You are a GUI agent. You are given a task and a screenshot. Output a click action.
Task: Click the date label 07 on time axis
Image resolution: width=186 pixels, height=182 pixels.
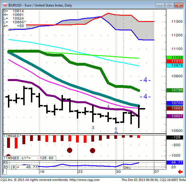point(157,172)
